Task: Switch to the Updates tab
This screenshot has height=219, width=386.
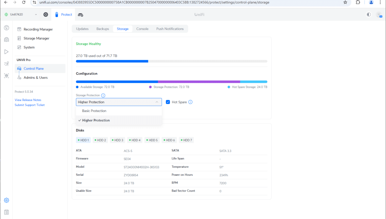Action: (x=82, y=29)
